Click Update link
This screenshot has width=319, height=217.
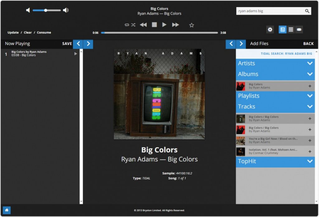tap(13, 33)
